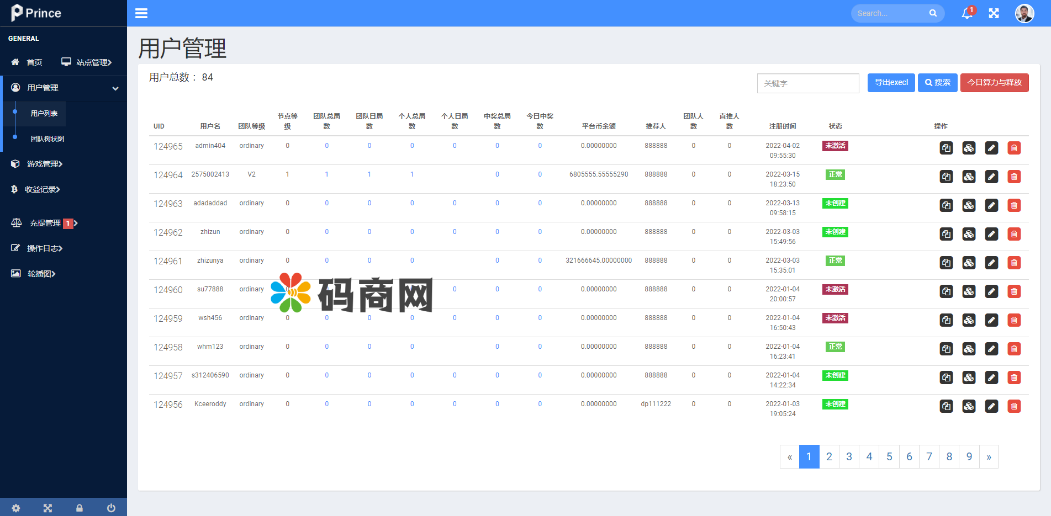Image resolution: width=1051 pixels, height=516 pixels.
Task: Go to page 5 in pagination
Action: [889, 456]
